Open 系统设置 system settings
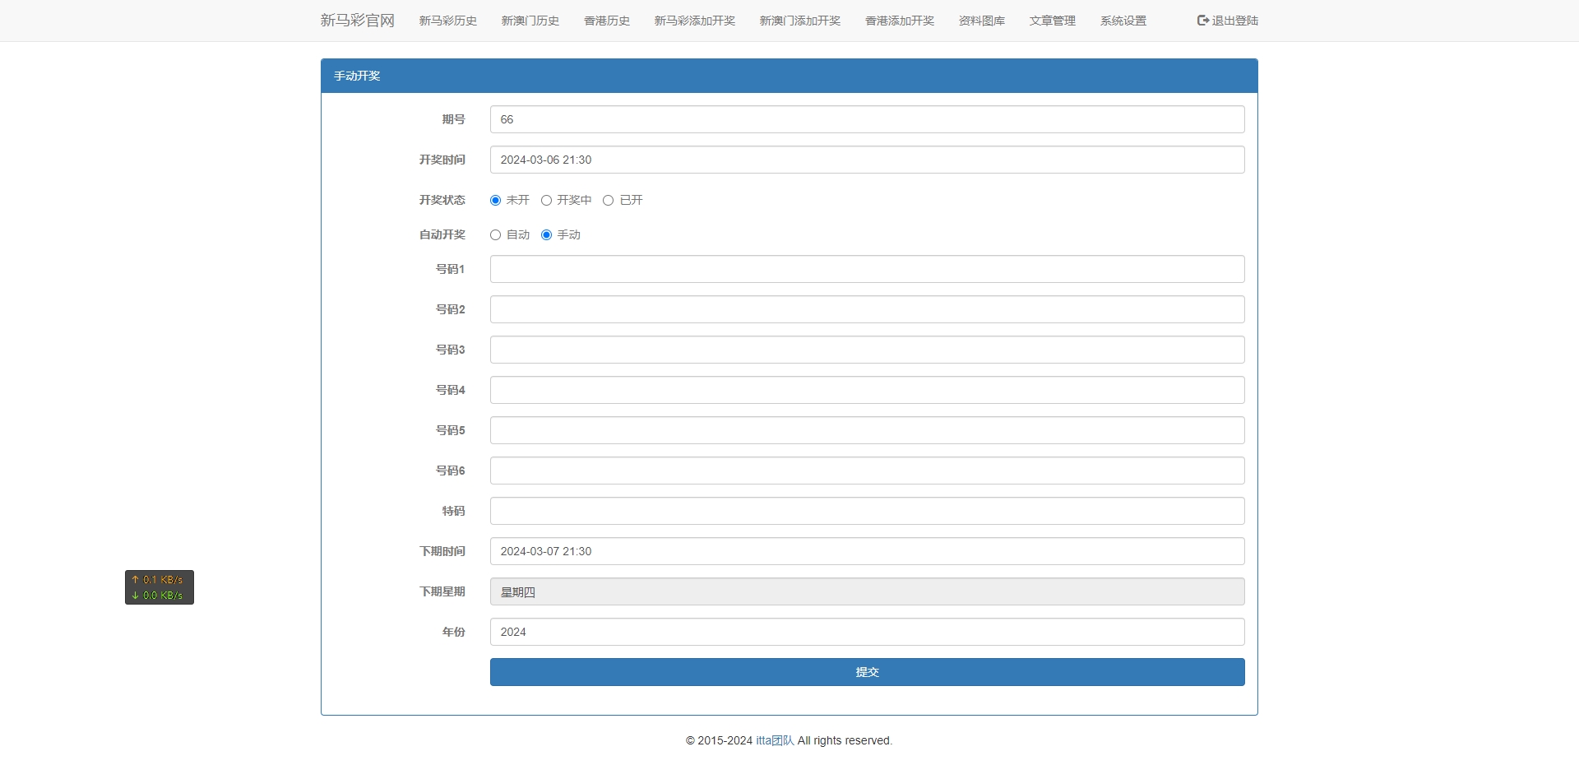The width and height of the screenshot is (1579, 765). click(x=1123, y=21)
